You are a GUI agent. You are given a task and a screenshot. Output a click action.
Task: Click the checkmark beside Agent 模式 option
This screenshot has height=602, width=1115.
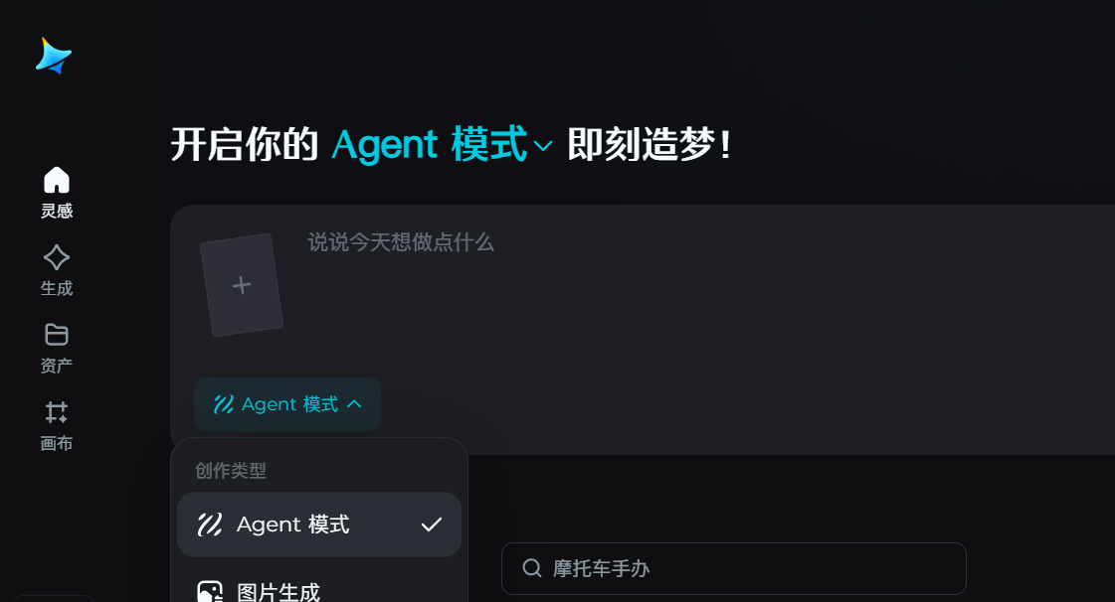432,525
